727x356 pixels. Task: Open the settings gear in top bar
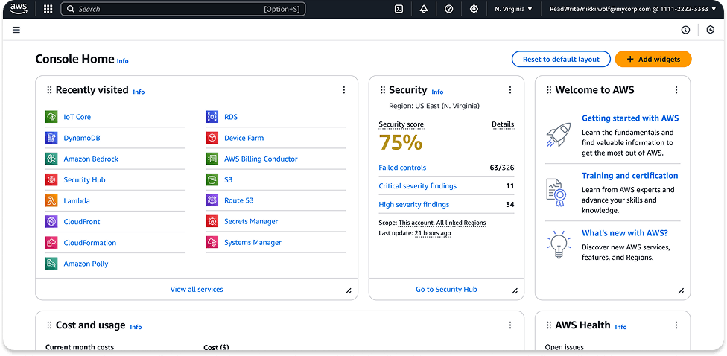coord(474,10)
